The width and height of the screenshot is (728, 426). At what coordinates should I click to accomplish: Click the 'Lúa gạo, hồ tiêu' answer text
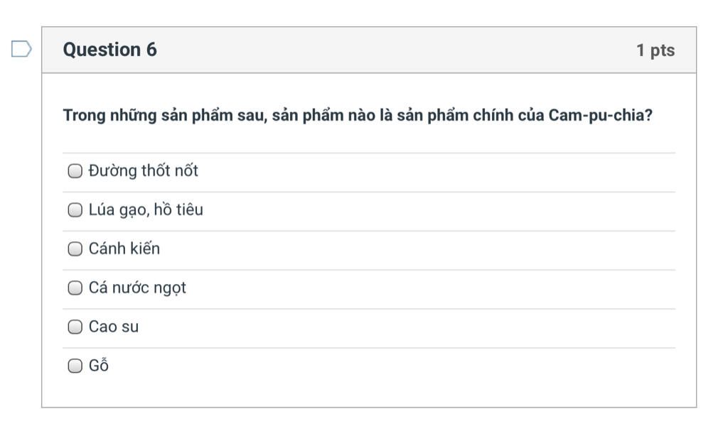(146, 210)
